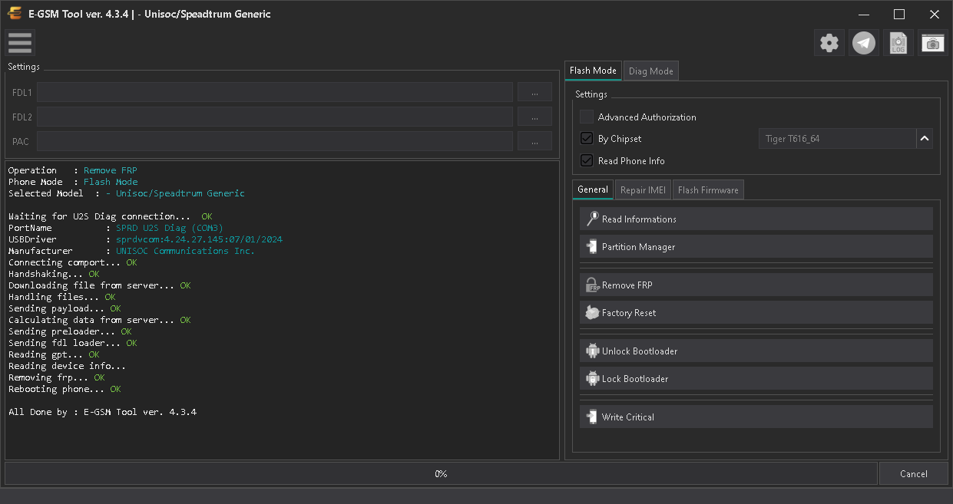Switch to Diag Mode tab
The width and height of the screenshot is (953, 504).
coord(650,71)
